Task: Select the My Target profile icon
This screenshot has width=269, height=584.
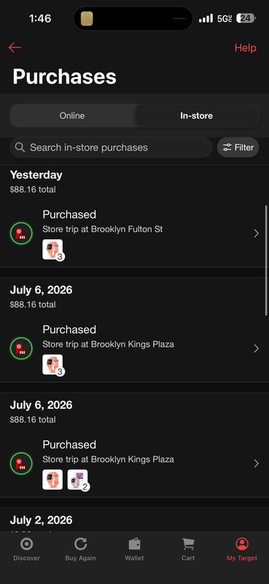Action: pos(242,544)
